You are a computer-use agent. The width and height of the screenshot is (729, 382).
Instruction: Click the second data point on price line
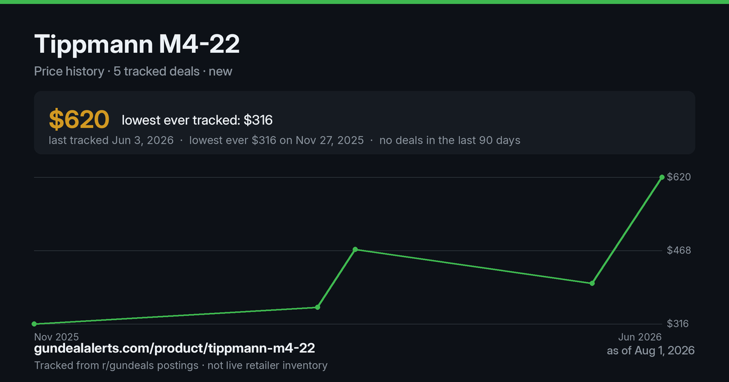(x=317, y=307)
